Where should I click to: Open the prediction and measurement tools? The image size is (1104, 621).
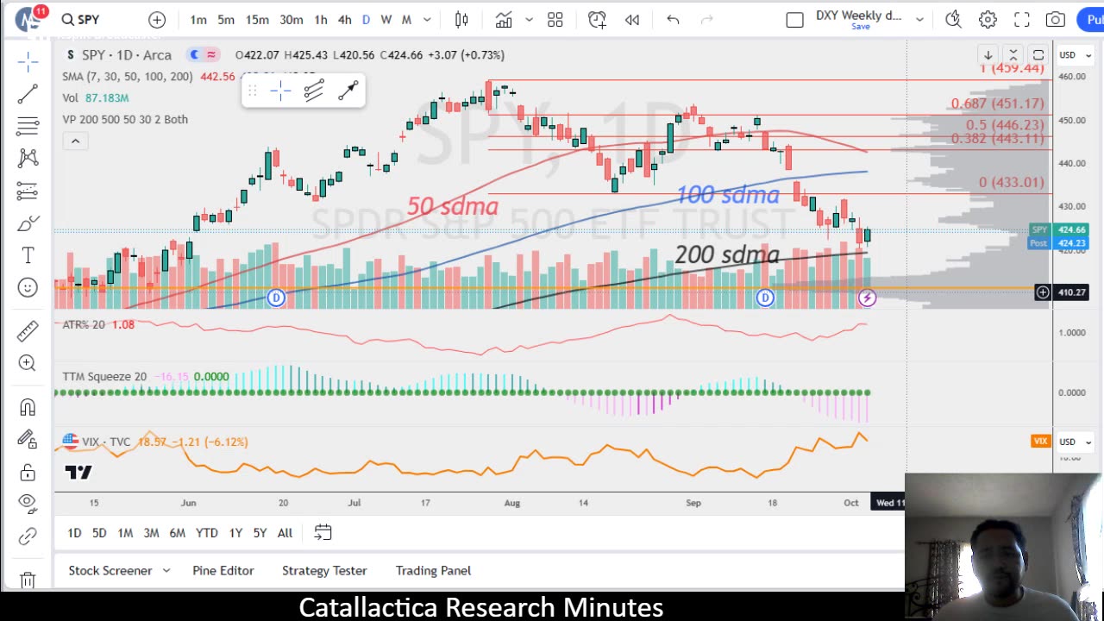pyautogui.click(x=28, y=191)
